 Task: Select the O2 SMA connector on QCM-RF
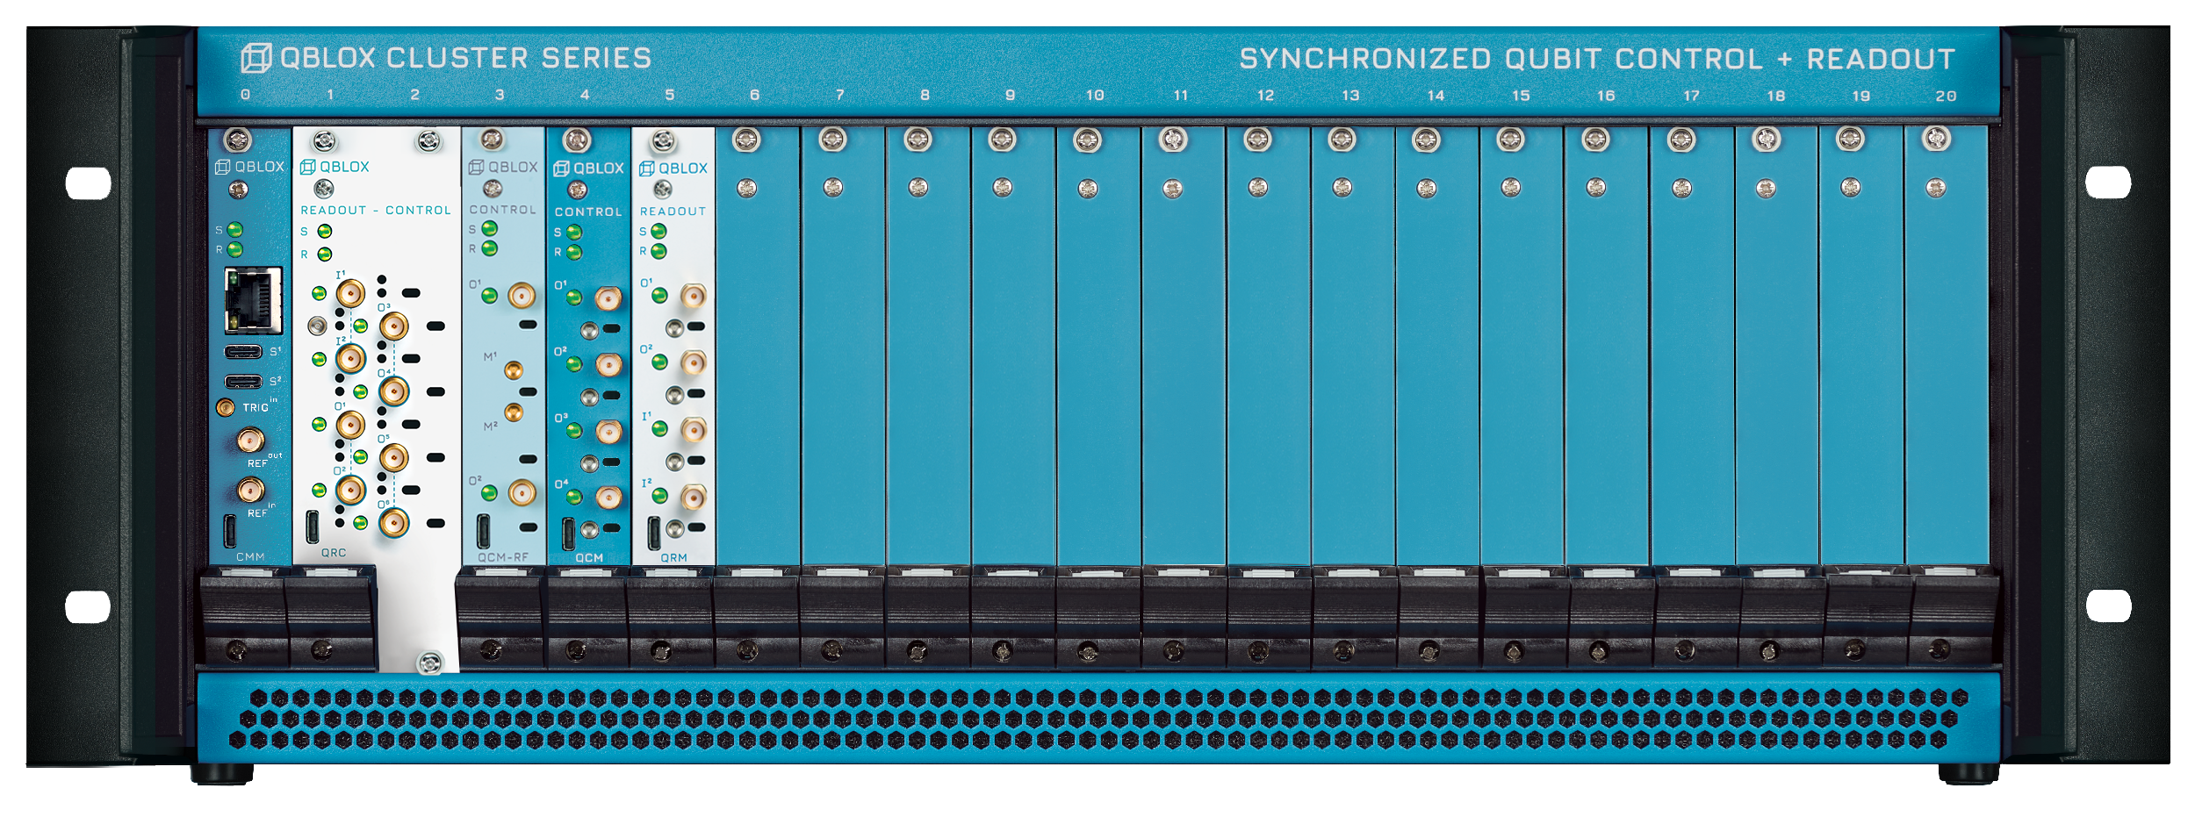click(522, 493)
